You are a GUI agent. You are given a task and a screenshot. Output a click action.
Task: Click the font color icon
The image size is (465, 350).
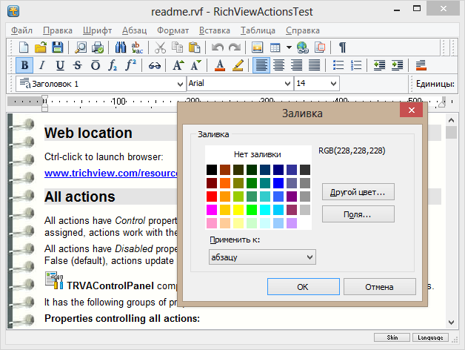(221, 65)
